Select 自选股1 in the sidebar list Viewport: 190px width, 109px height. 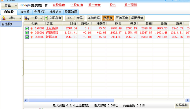click(x=11, y=24)
